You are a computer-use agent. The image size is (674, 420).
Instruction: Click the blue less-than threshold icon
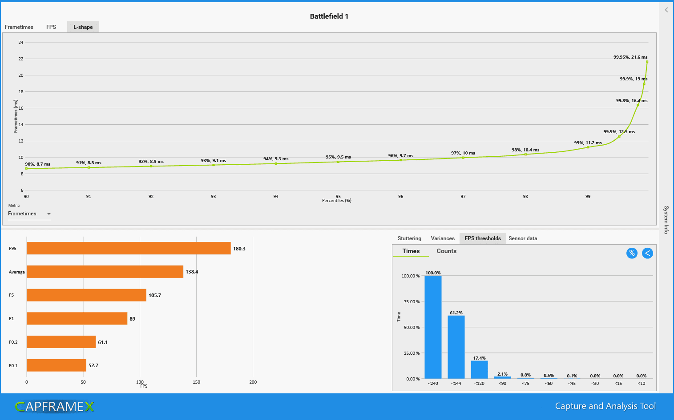pyautogui.click(x=647, y=253)
